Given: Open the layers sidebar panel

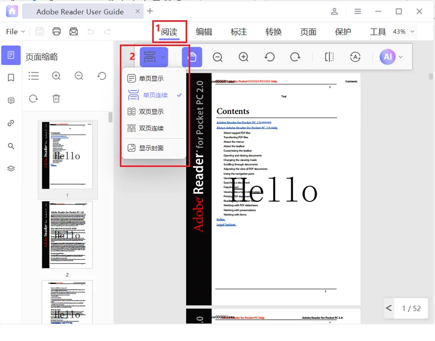Looking at the screenshot, I should 11,168.
